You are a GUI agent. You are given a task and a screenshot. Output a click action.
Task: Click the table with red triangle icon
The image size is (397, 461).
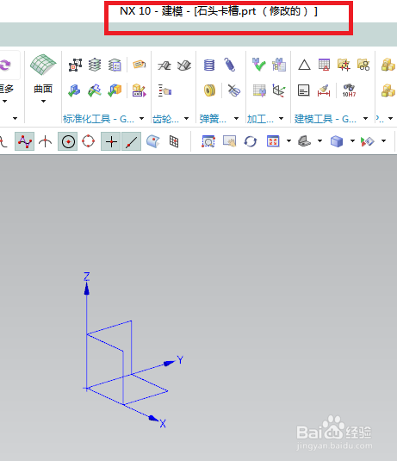coord(325,65)
